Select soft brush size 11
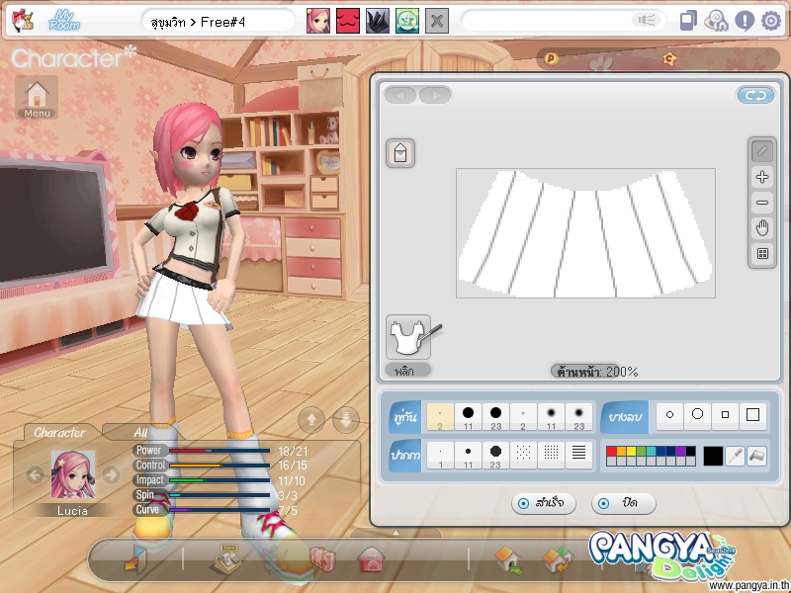The height and width of the screenshot is (593, 791). pos(551,417)
